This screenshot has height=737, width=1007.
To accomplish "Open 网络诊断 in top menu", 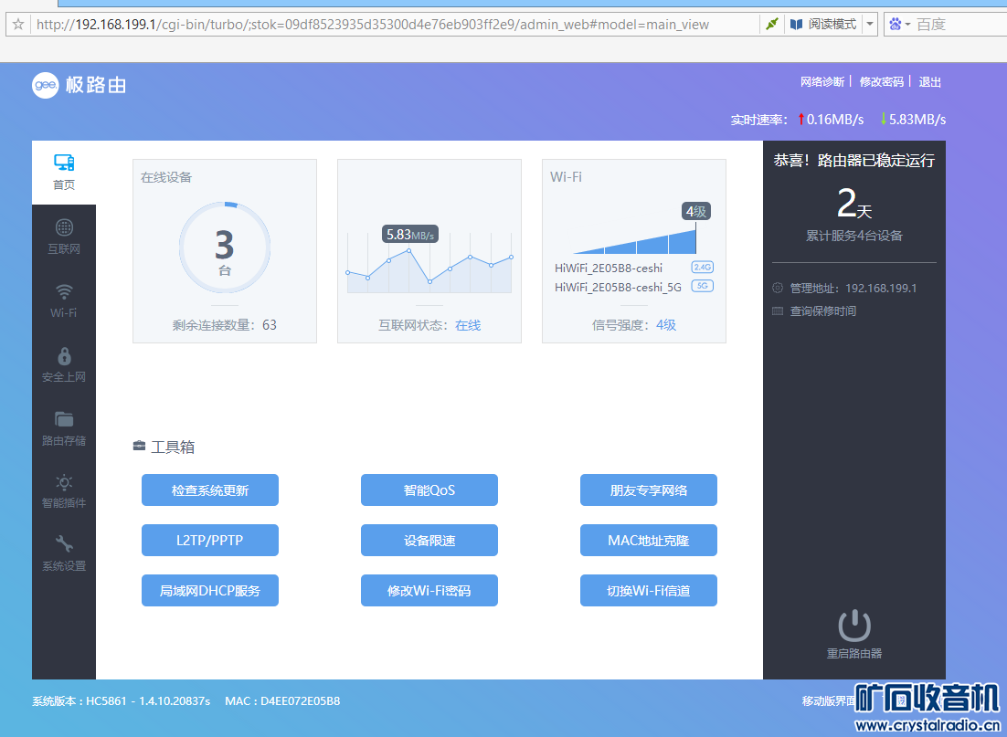I will 822,82.
